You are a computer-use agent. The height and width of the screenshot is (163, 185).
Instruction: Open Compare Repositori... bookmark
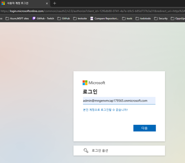(x=104, y=19)
